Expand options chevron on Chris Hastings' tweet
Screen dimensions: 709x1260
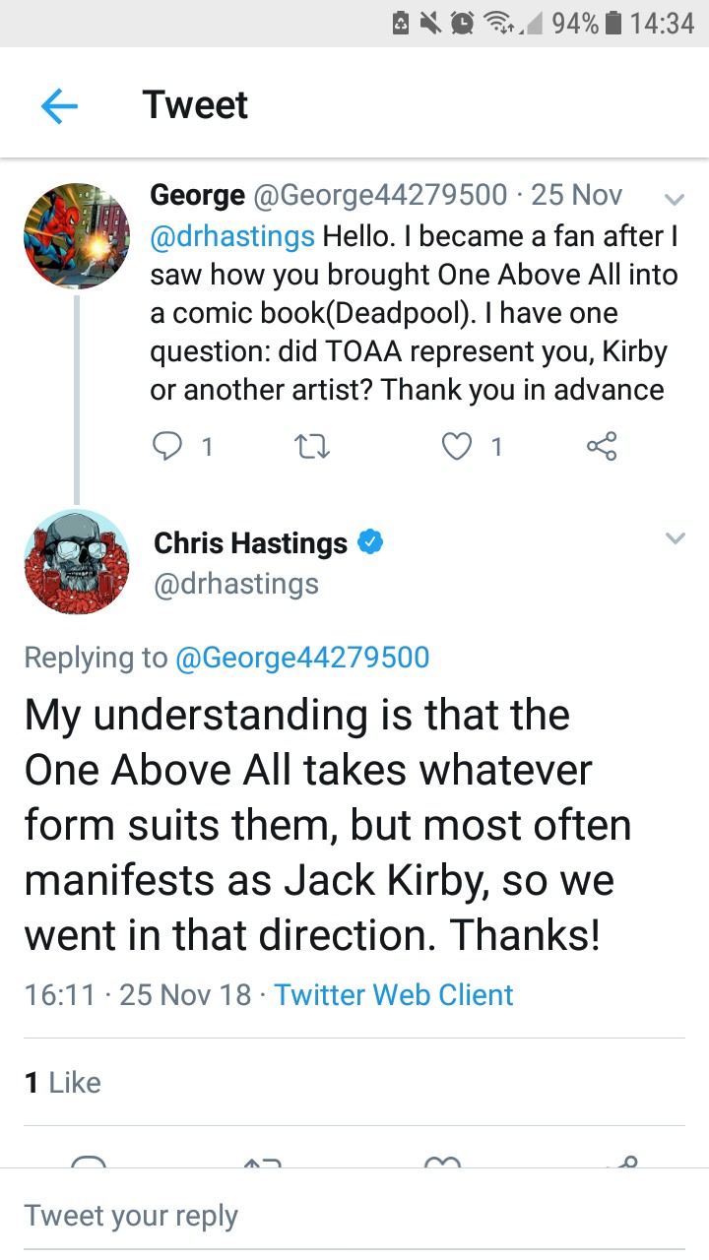pos(675,539)
